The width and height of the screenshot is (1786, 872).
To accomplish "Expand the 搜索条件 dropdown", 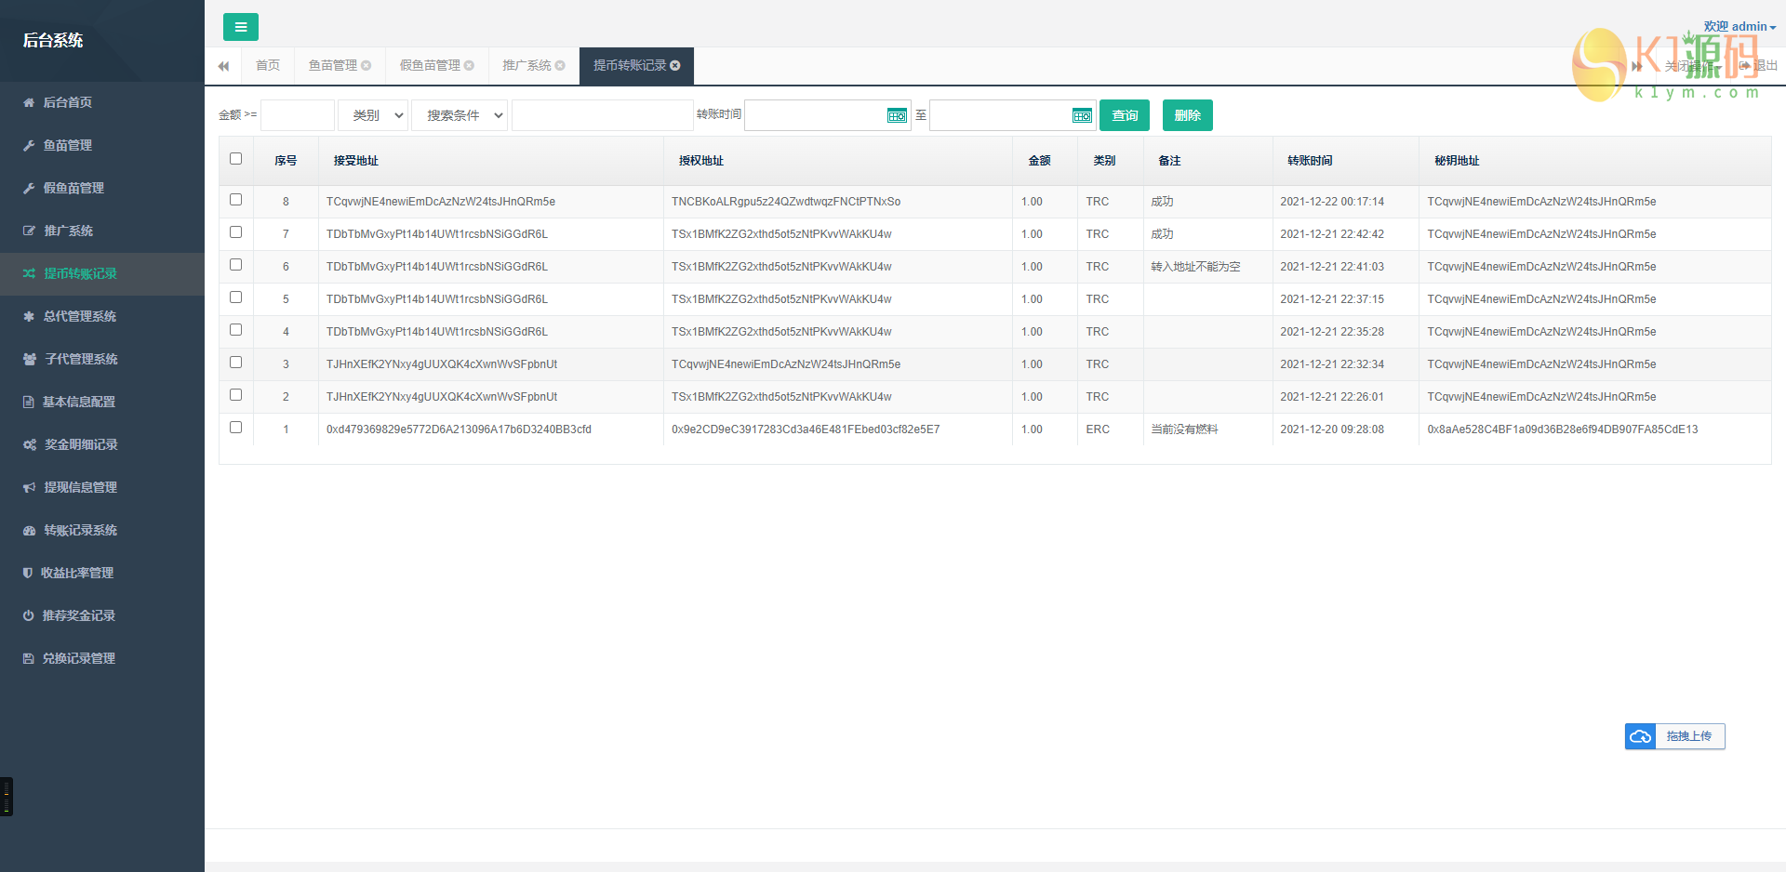I will (x=460, y=116).
